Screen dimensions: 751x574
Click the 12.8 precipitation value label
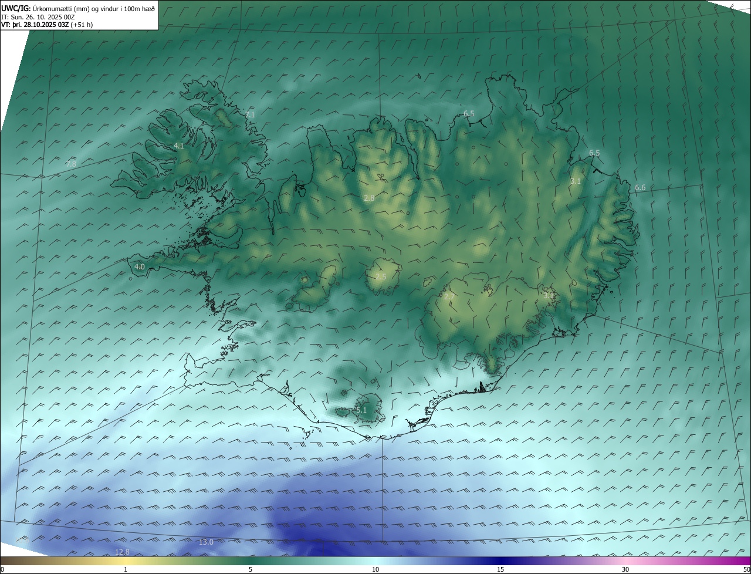(122, 552)
